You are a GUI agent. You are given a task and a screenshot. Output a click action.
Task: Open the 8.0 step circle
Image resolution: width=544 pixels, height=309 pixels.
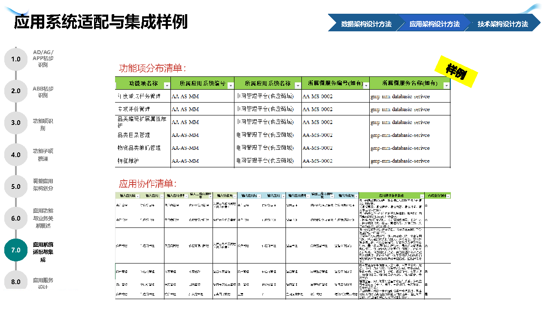[16, 281]
